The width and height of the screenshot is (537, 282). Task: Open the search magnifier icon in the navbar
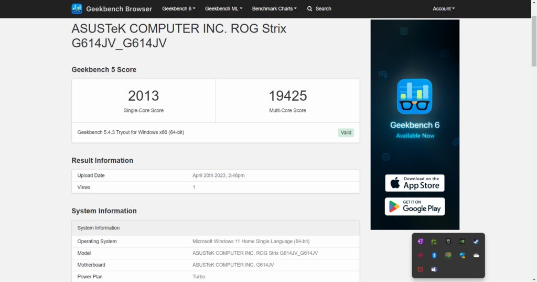point(309,9)
